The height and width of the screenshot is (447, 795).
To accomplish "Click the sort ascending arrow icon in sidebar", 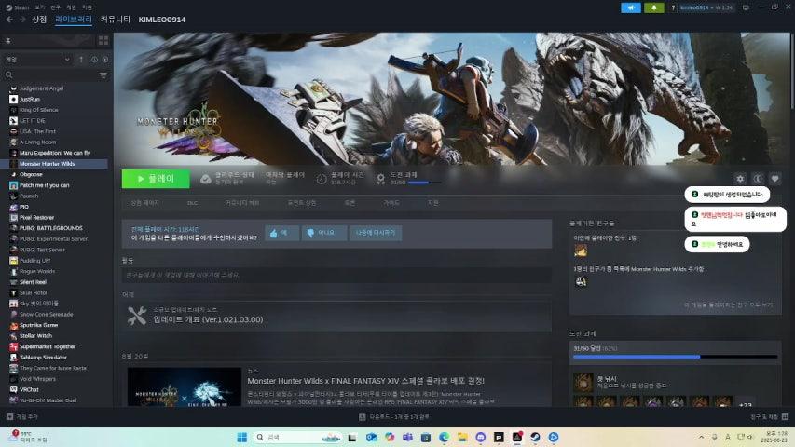I will tap(81, 60).
